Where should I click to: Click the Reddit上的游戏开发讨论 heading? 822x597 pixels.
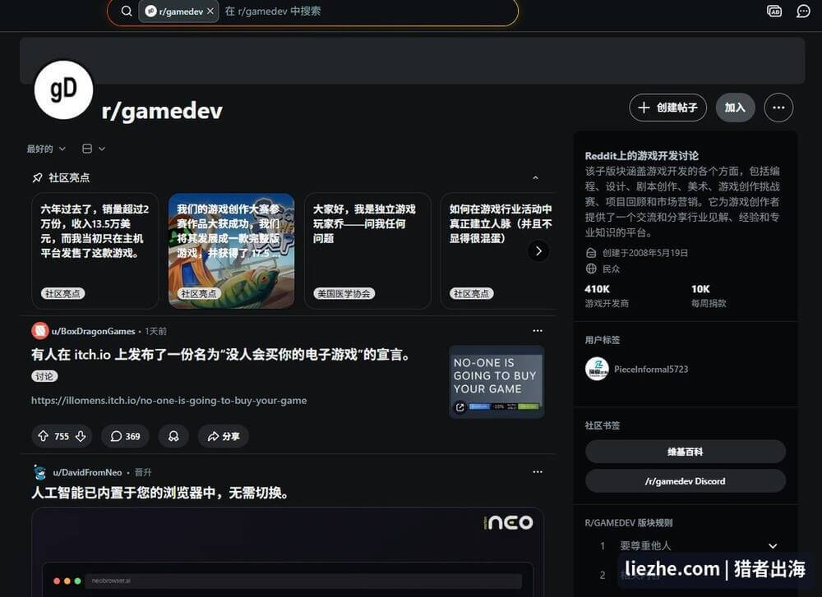[641, 155]
